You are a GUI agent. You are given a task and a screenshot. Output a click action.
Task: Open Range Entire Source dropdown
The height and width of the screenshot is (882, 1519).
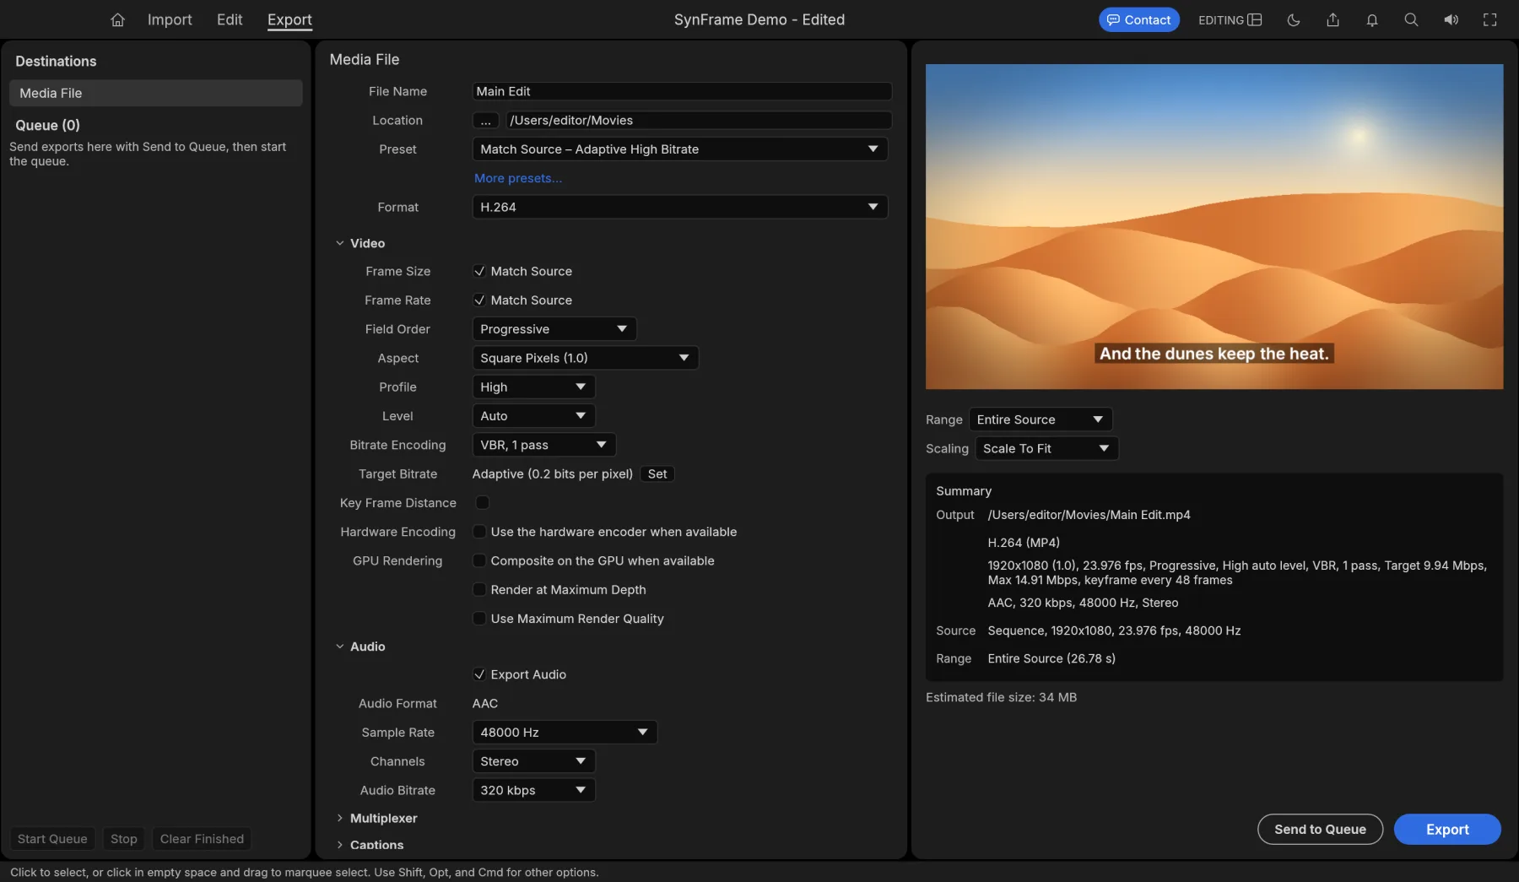point(1041,419)
